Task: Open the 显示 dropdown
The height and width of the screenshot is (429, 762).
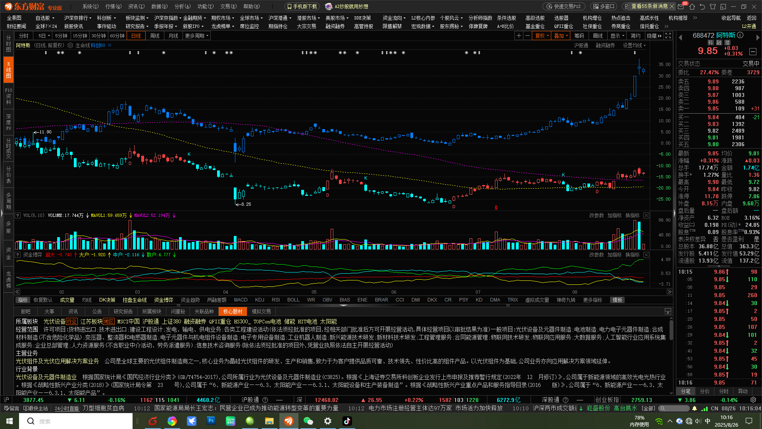Action: 617,36
